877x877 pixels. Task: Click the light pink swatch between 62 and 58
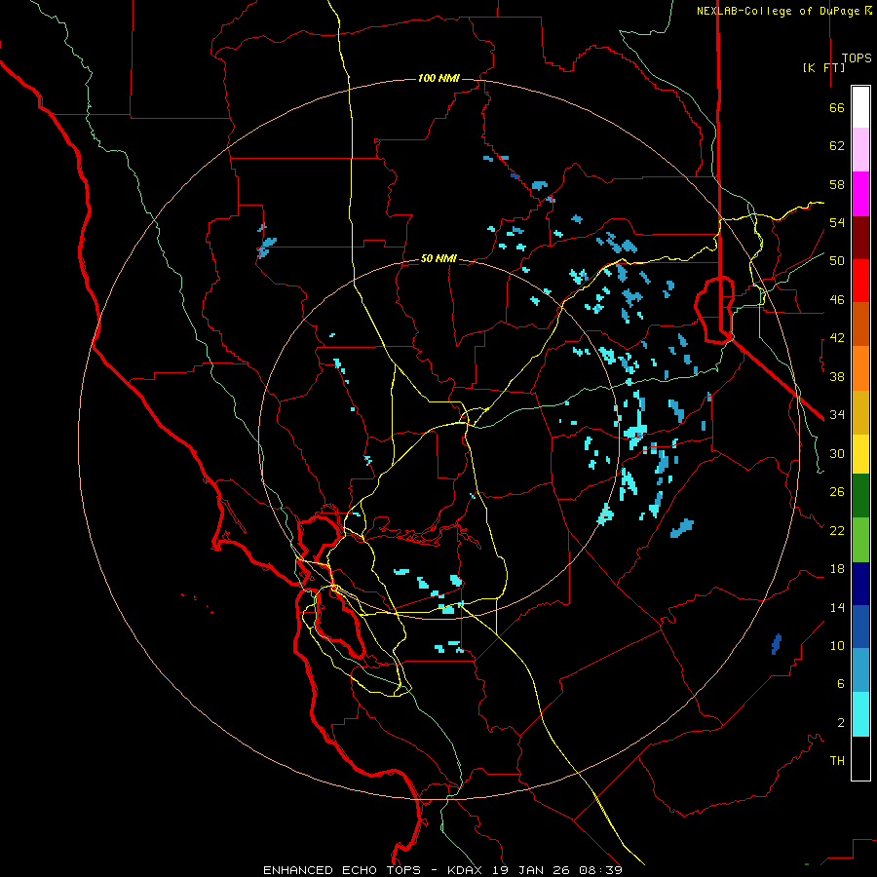coord(860,149)
